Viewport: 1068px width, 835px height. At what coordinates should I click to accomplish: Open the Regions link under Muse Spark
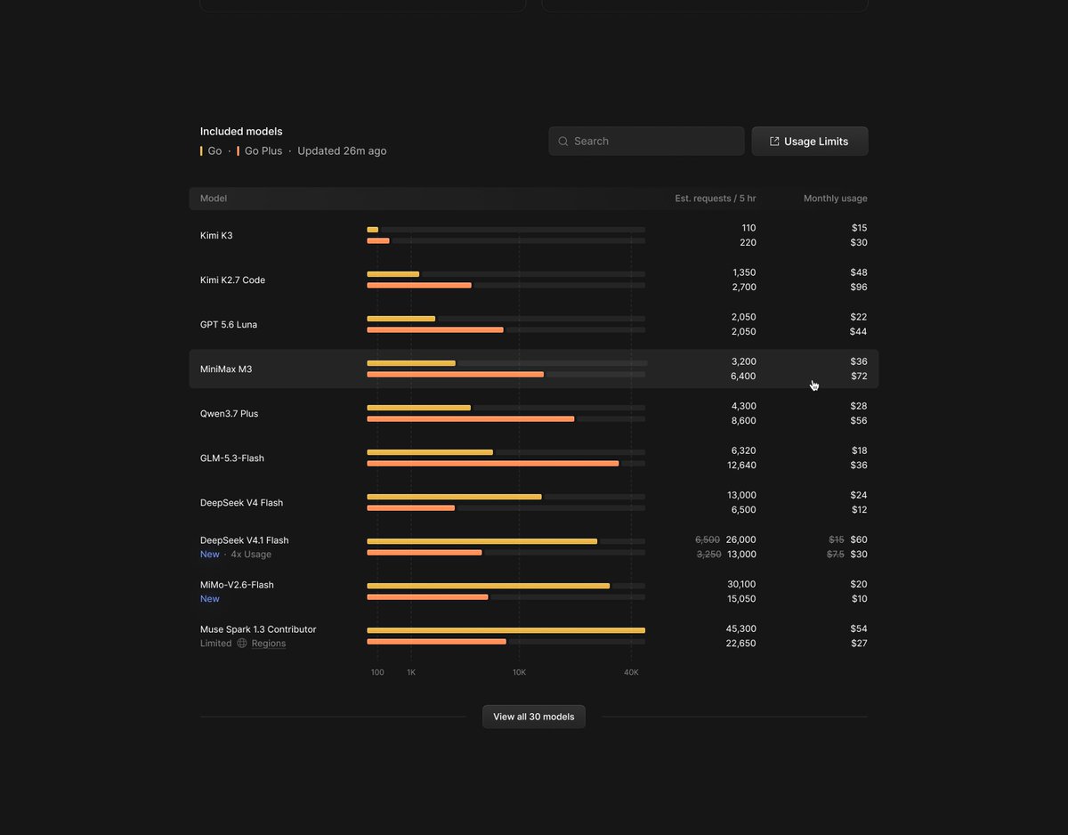[269, 644]
